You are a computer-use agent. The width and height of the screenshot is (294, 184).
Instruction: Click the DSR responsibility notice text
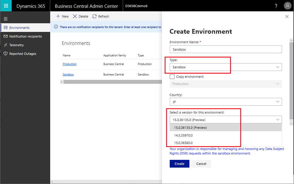point(227,151)
